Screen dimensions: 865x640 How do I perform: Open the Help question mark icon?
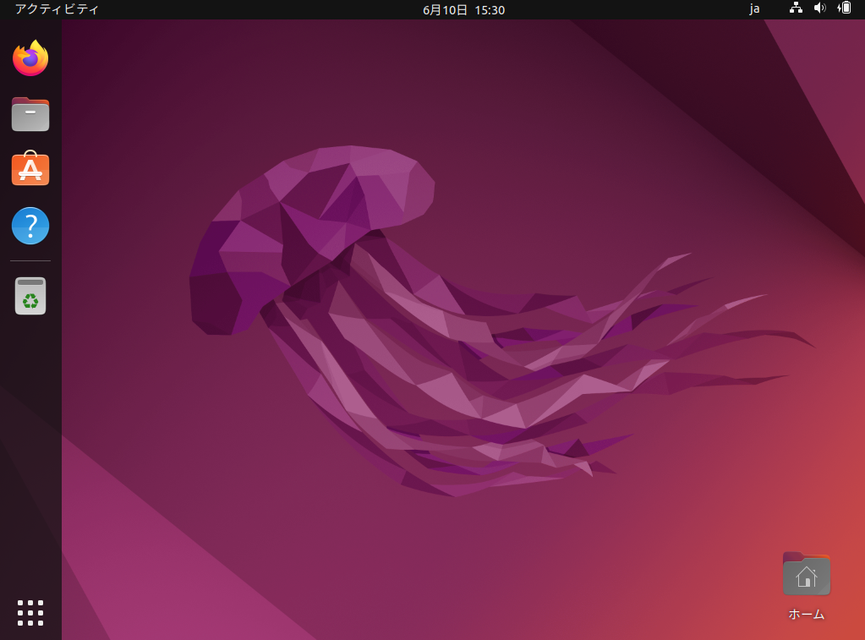(x=30, y=226)
